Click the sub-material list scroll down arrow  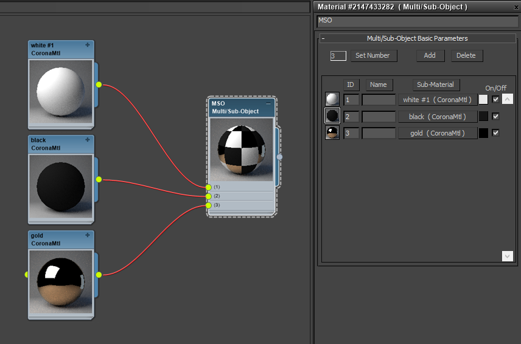508,256
